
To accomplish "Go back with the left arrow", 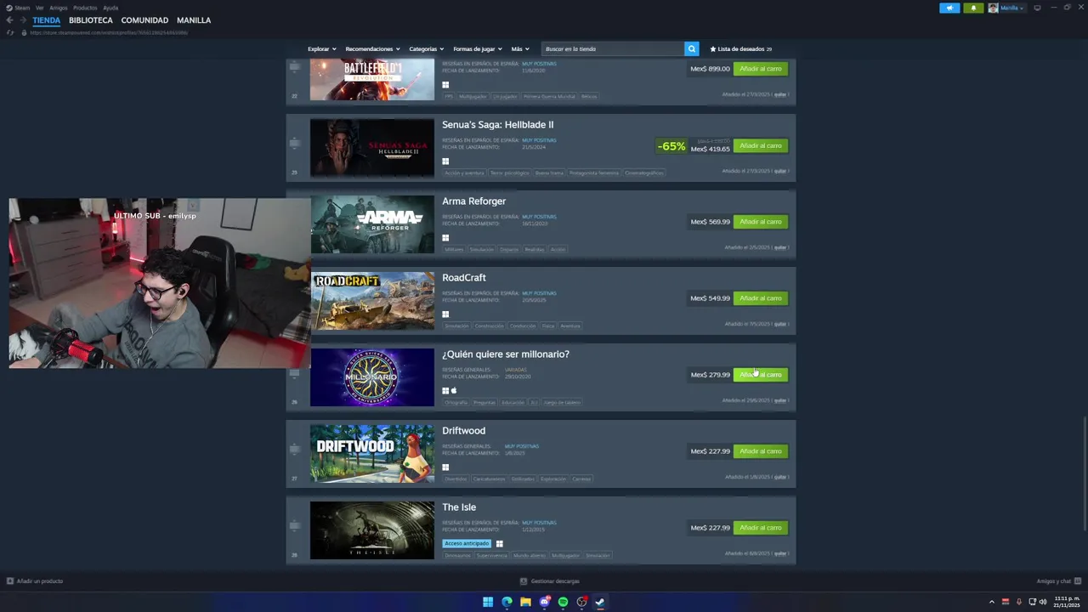I will click(9, 20).
